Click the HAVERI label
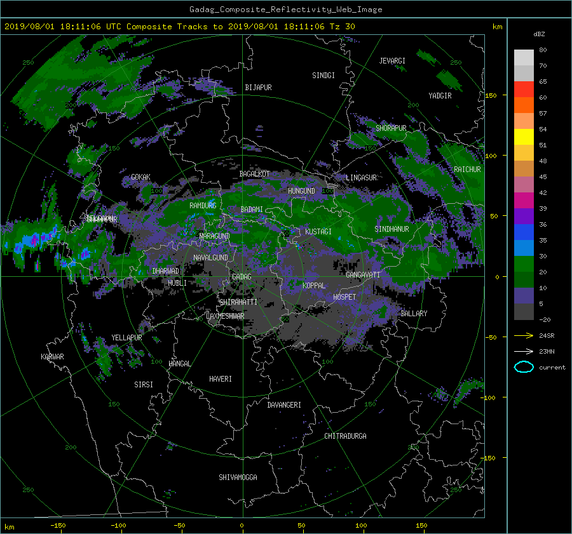The width and height of the screenshot is (572, 534). tap(221, 379)
